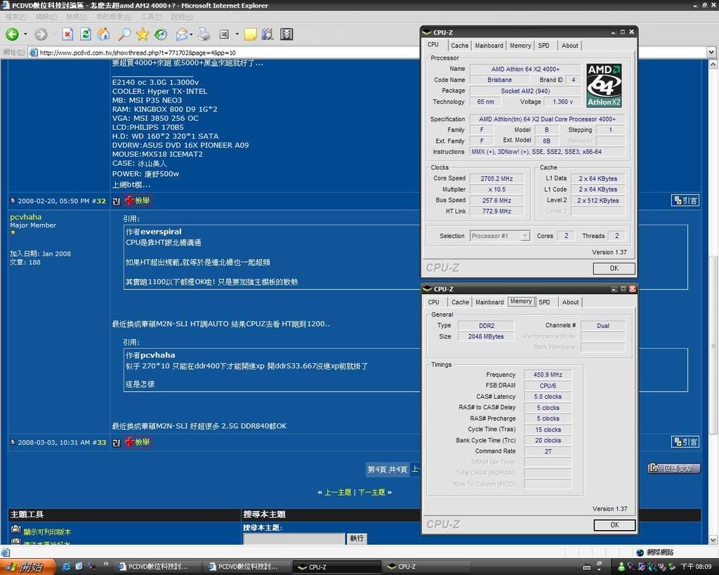This screenshot has width=719, height=575.
Task: Open the 我的最愛(A) menu
Action: [x=113, y=17]
